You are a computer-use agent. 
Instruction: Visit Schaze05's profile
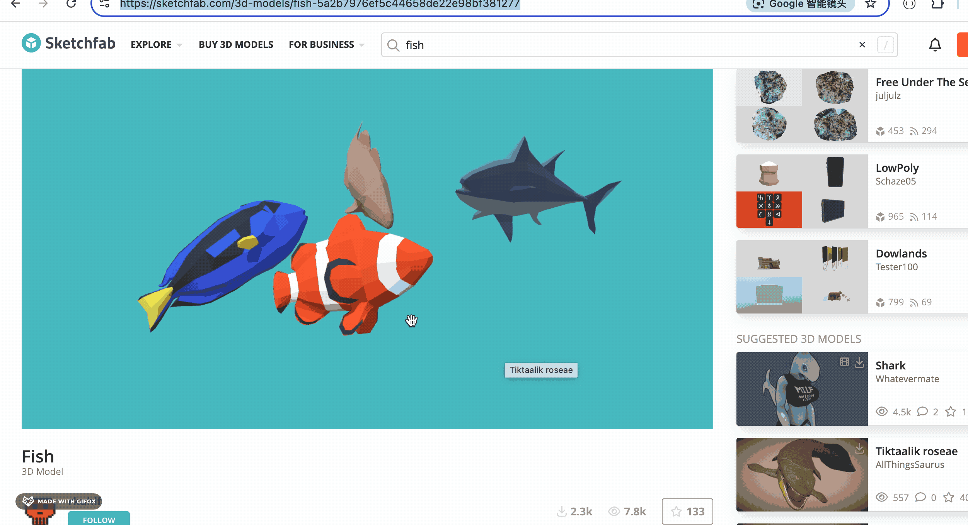pyautogui.click(x=896, y=181)
